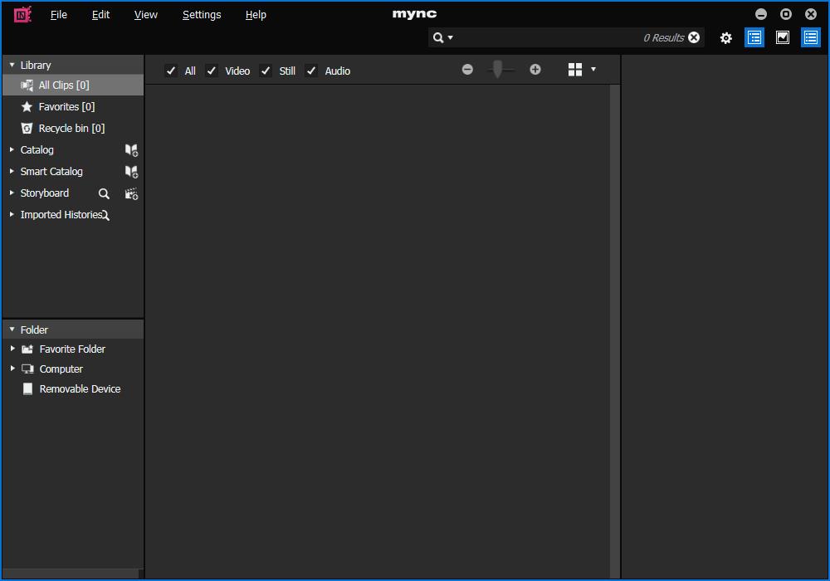Click in the search input field
This screenshot has height=581, width=830.
(x=548, y=37)
